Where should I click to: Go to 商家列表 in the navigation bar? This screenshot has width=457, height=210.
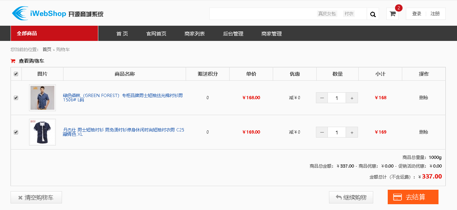coord(194,34)
